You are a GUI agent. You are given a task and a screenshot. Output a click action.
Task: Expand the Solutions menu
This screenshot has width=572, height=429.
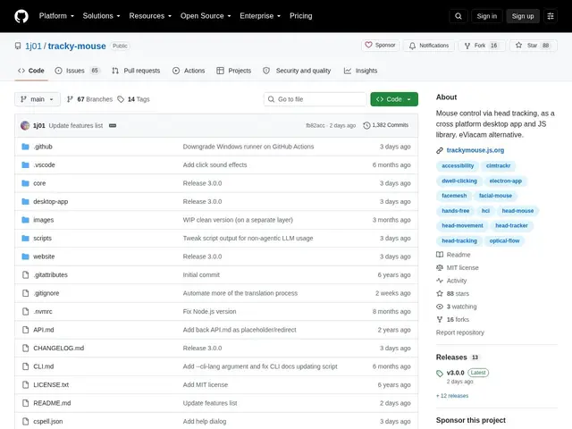101,16
